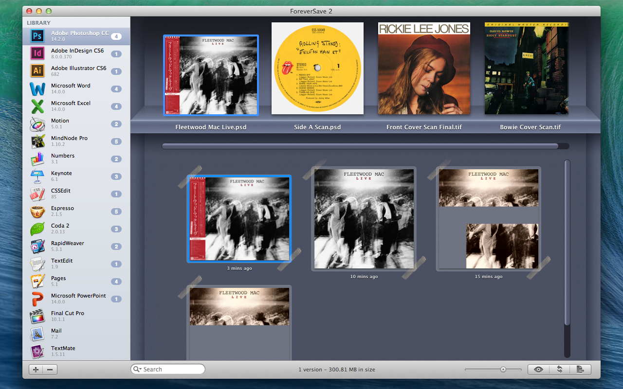The image size is (623, 389).
Task: Click the Microsoft PowerPoint icon
Action: click(37, 299)
